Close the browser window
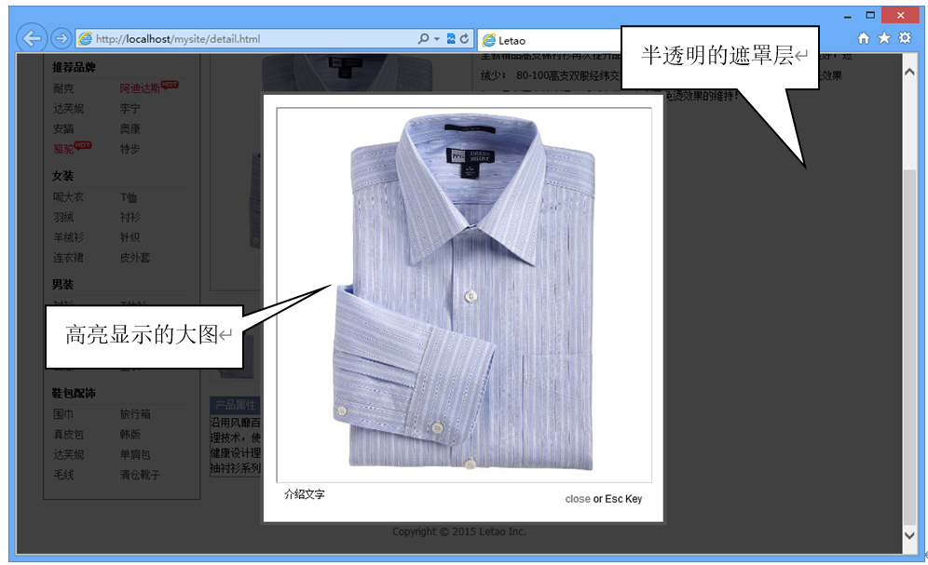928x565 pixels. (x=900, y=16)
